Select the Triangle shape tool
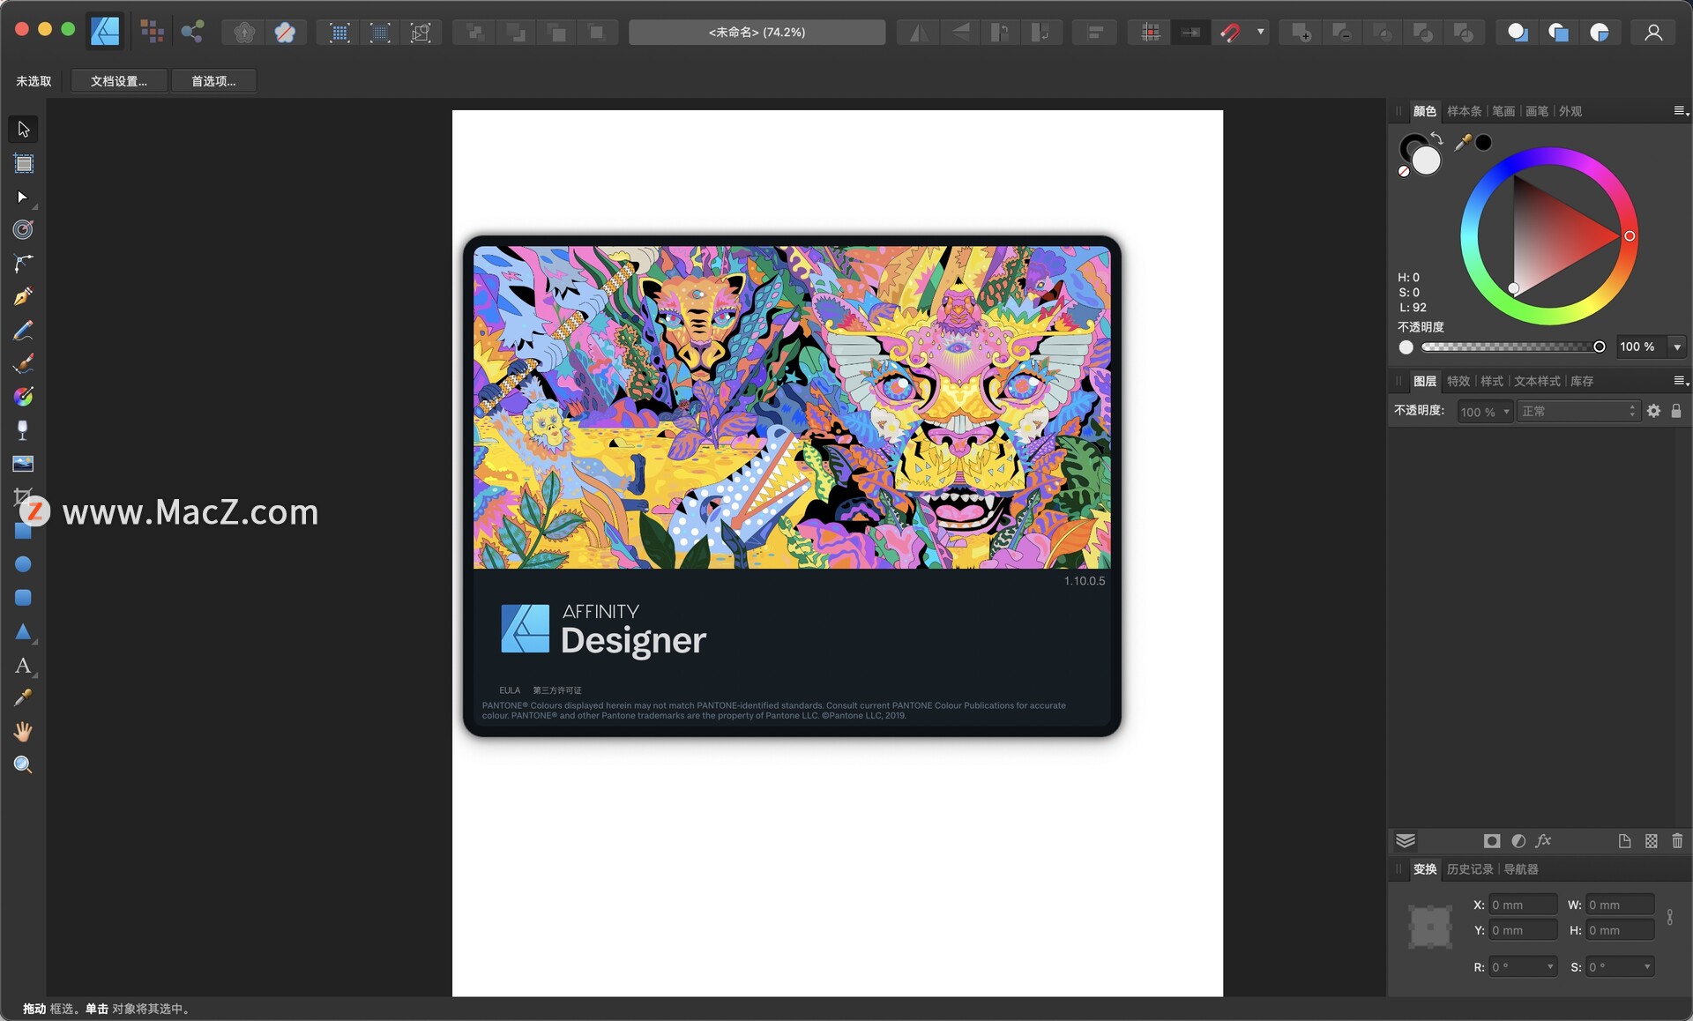This screenshot has width=1693, height=1021. click(x=24, y=631)
